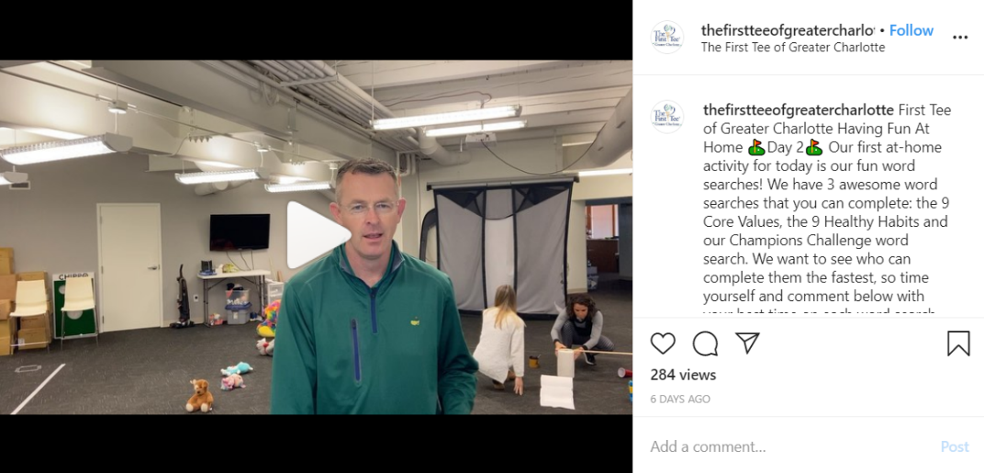Save the post with the bookmark icon
This screenshot has width=984, height=473.
pyautogui.click(x=958, y=343)
